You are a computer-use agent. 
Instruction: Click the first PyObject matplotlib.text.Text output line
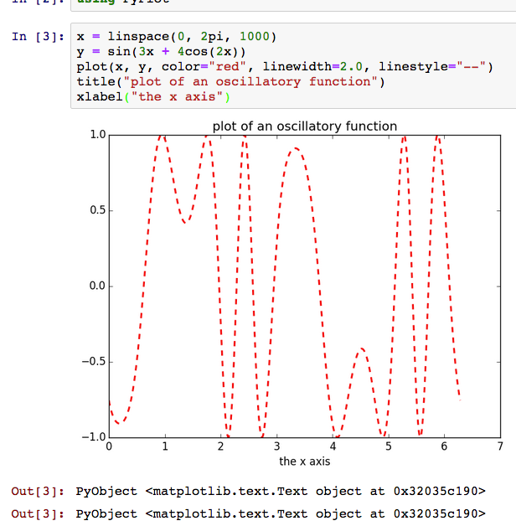[x=281, y=491]
